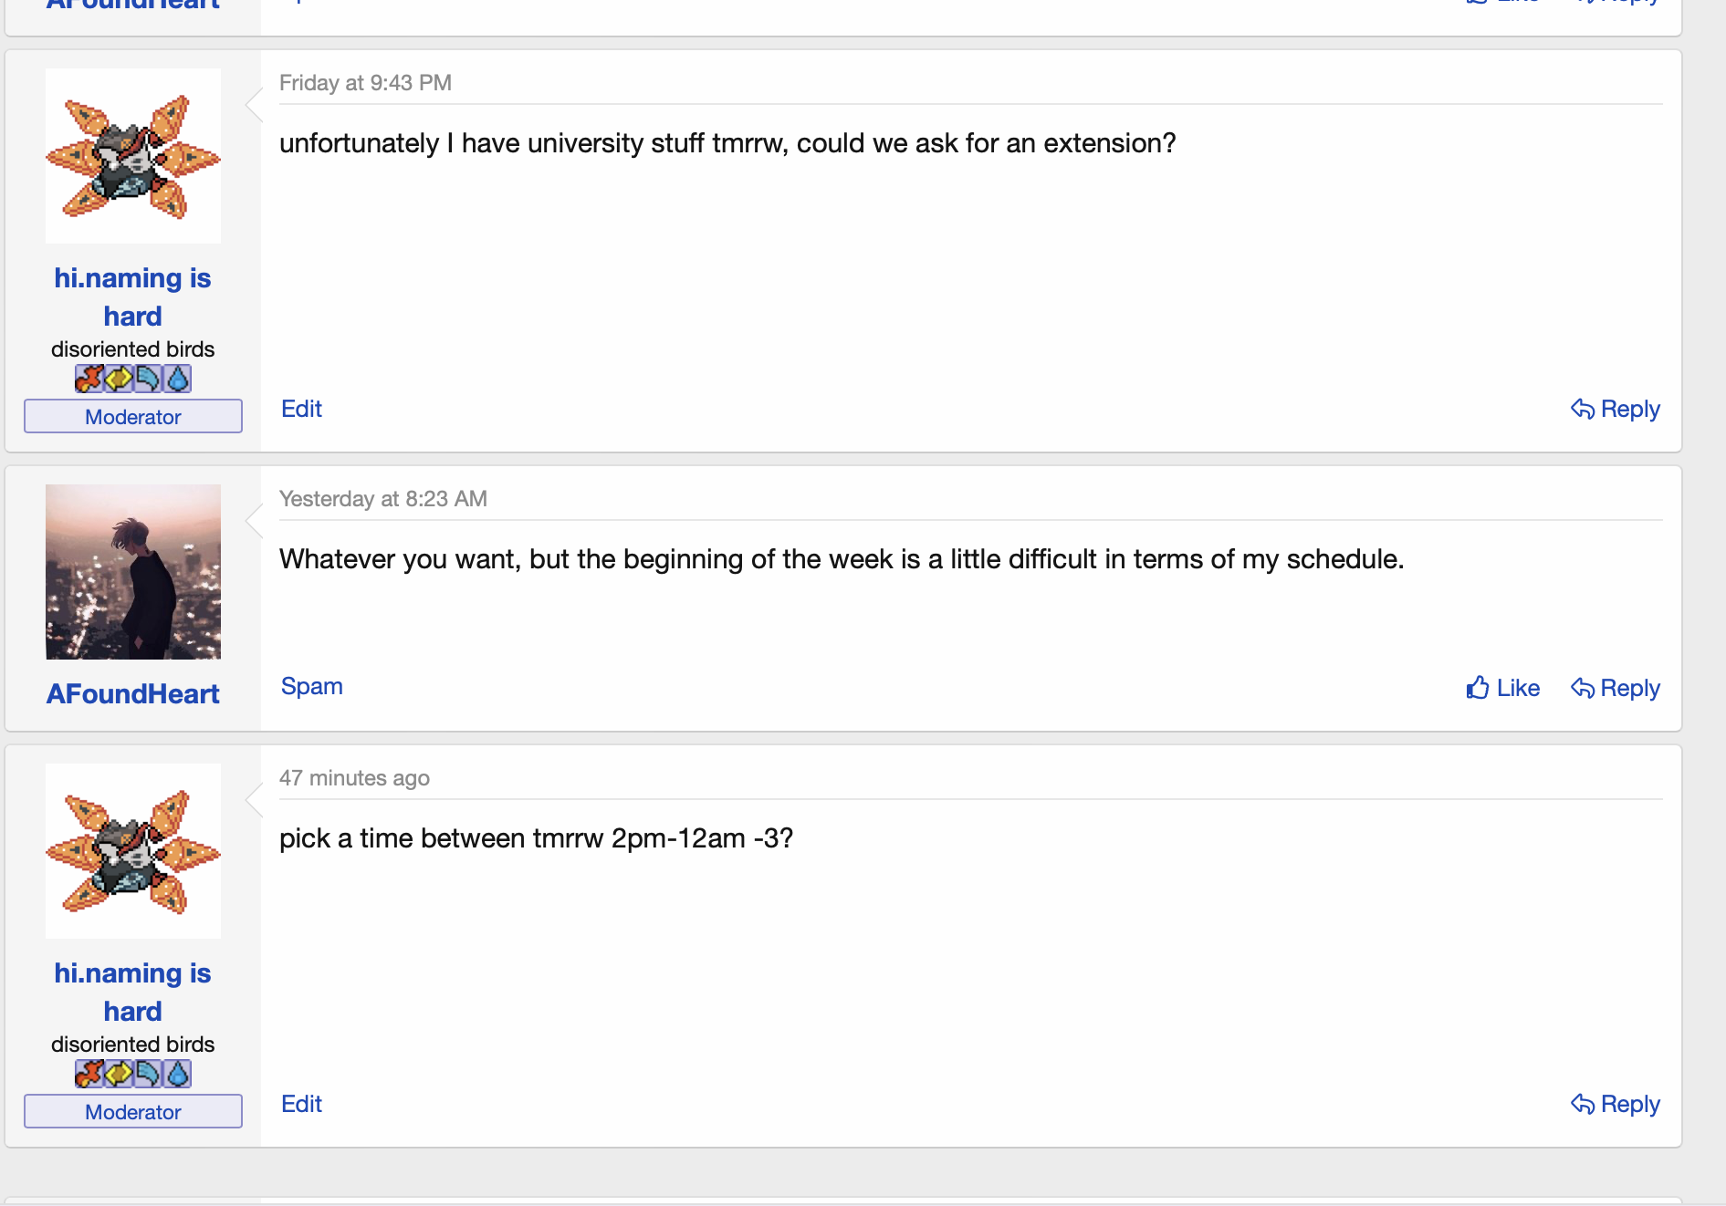This screenshot has width=1726, height=1206.
Task: Click the water drop badge in the Friday post
Action: (177, 379)
